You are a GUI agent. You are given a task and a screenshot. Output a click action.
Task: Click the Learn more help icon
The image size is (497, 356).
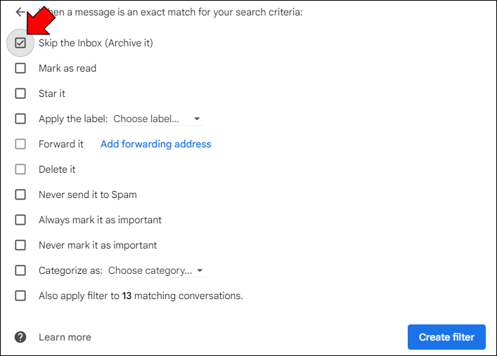click(x=20, y=337)
